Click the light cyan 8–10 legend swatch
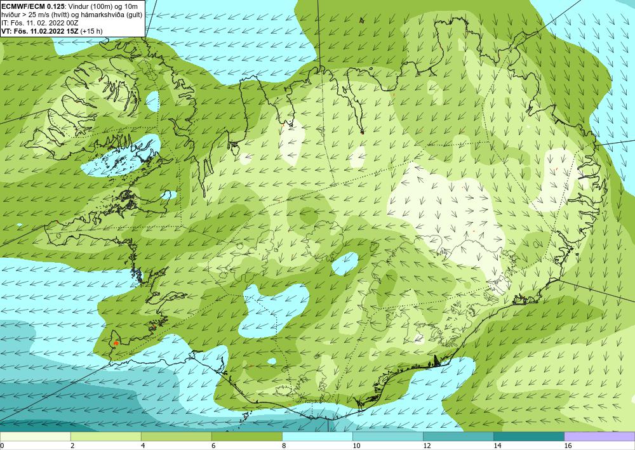 [317, 436]
